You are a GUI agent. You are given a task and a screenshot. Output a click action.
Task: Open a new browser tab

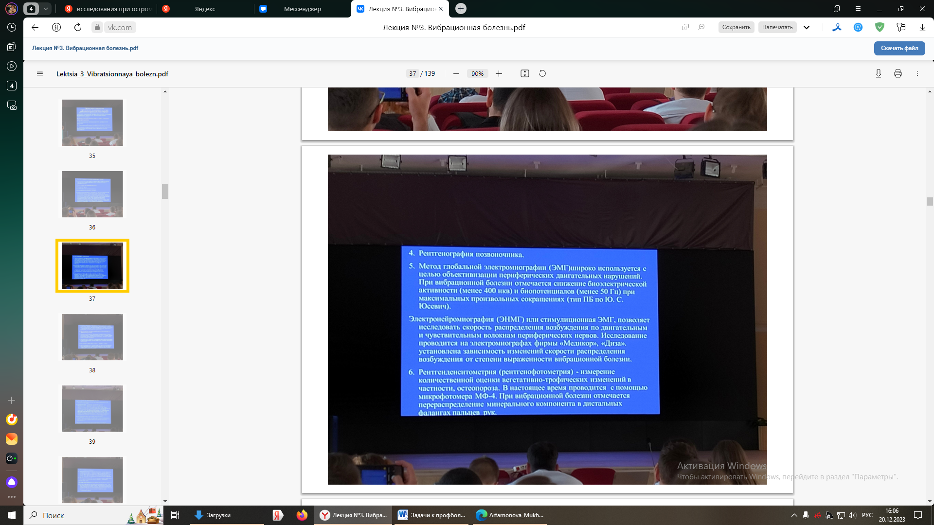click(x=461, y=9)
